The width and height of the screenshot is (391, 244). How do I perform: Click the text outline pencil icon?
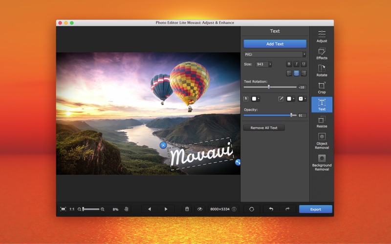[x=281, y=99]
